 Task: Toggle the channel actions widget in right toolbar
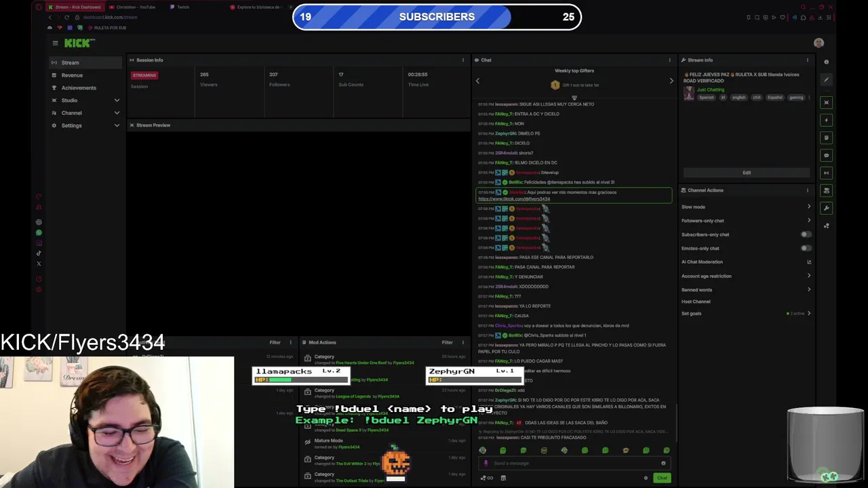click(x=826, y=190)
